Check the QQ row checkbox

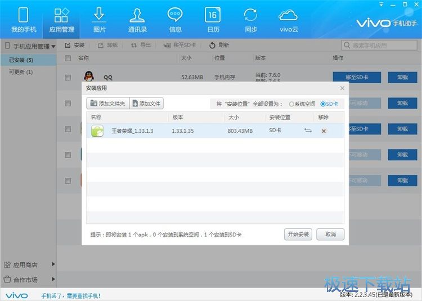68,78
